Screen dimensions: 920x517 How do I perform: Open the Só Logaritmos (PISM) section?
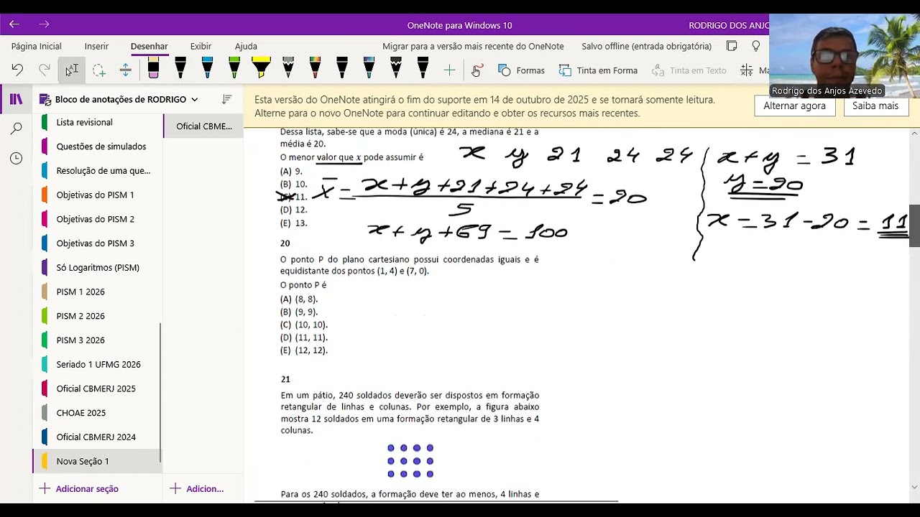(96, 267)
